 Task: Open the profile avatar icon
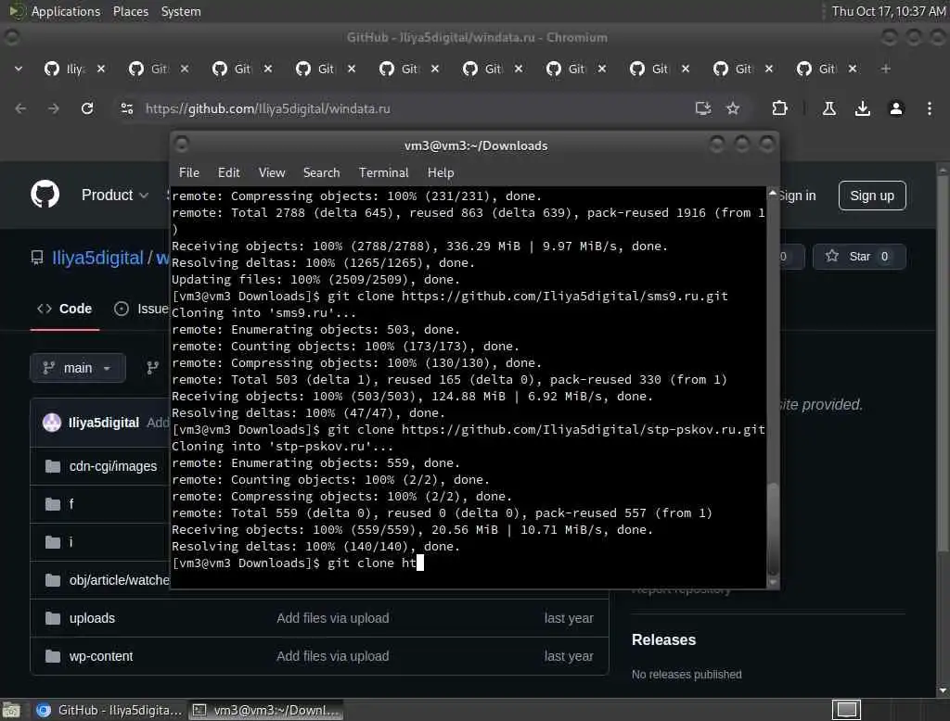(896, 108)
